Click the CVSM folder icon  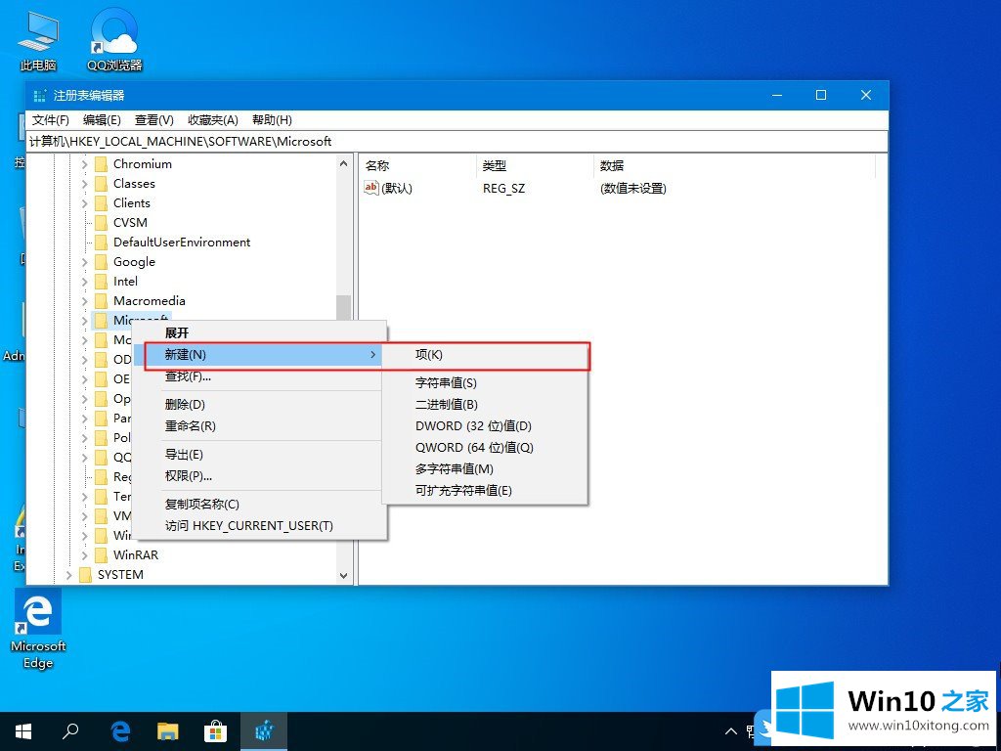(101, 223)
